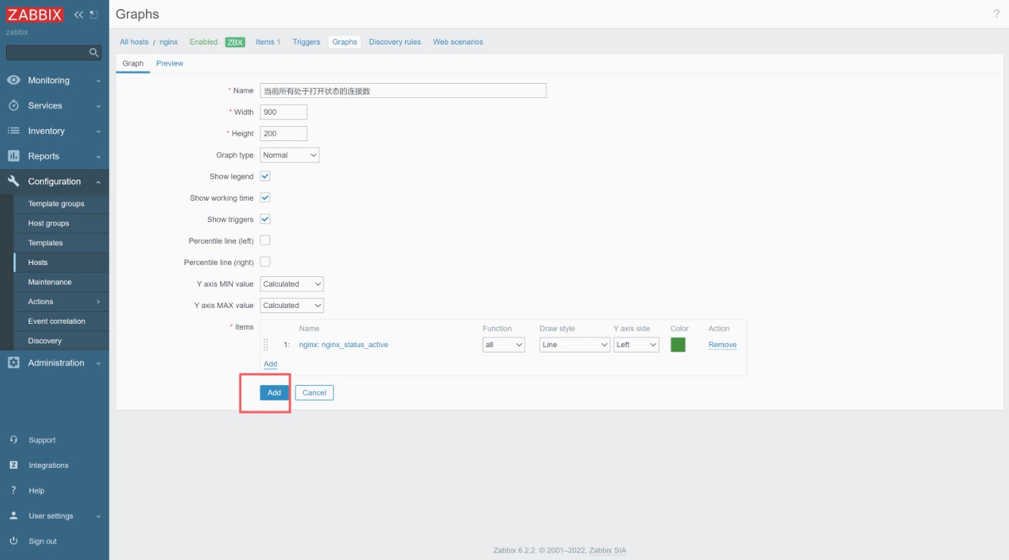Click the Integrations Z icon
The height and width of the screenshot is (560, 1009).
[x=14, y=465]
